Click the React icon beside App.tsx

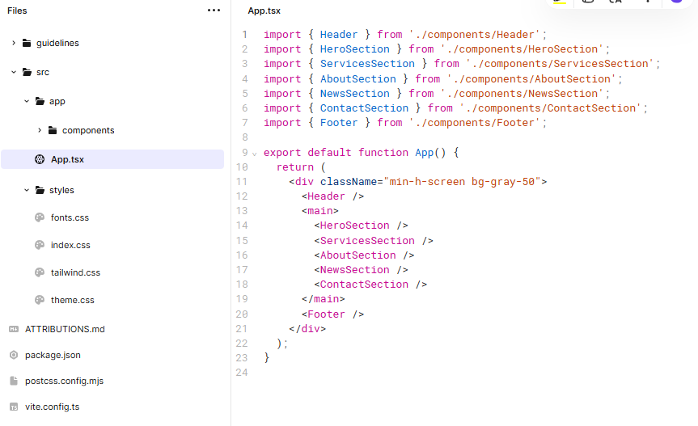[39, 159]
